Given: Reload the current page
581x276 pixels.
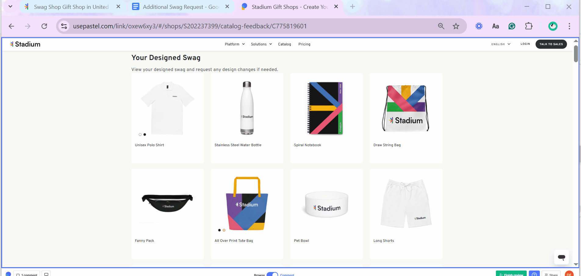Looking at the screenshot, I should point(44,26).
